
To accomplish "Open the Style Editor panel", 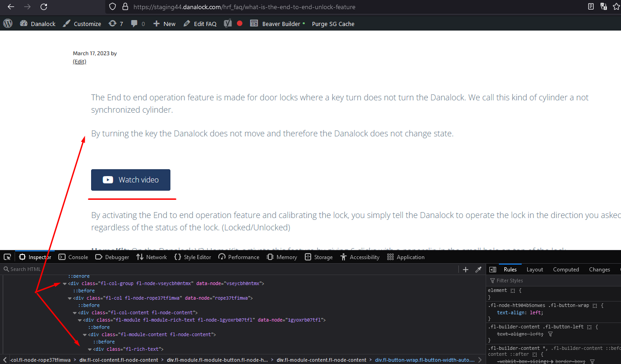I will point(193,257).
